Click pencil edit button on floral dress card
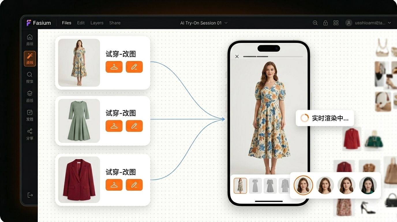Image resolution: width=397 pixels, height=222 pixels. click(134, 67)
